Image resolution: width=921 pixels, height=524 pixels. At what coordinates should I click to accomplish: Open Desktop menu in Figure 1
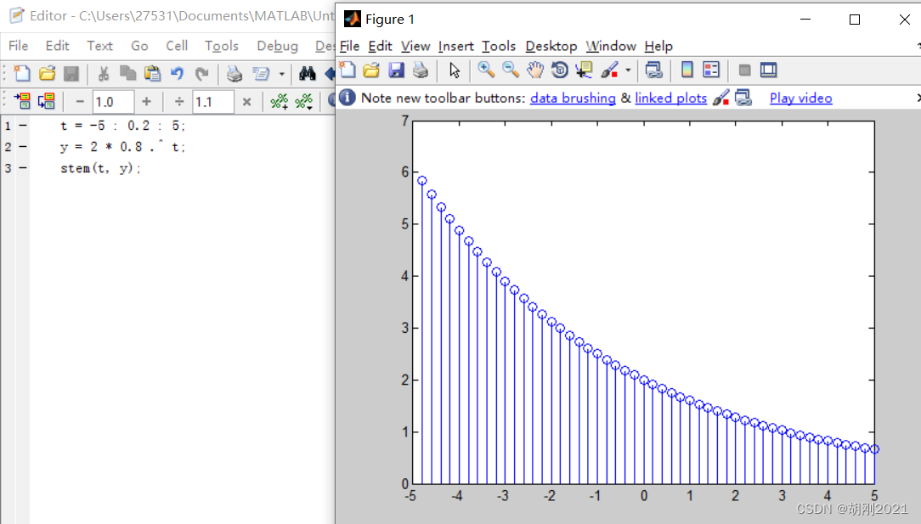point(551,46)
